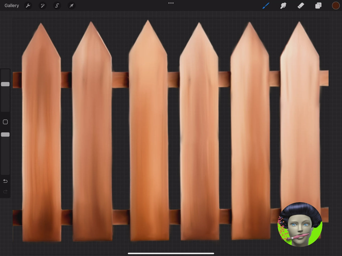This screenshot has width=342, height=256.
Task: Click the circular avatar with paintbrush
Action: [x=300, y=225]
